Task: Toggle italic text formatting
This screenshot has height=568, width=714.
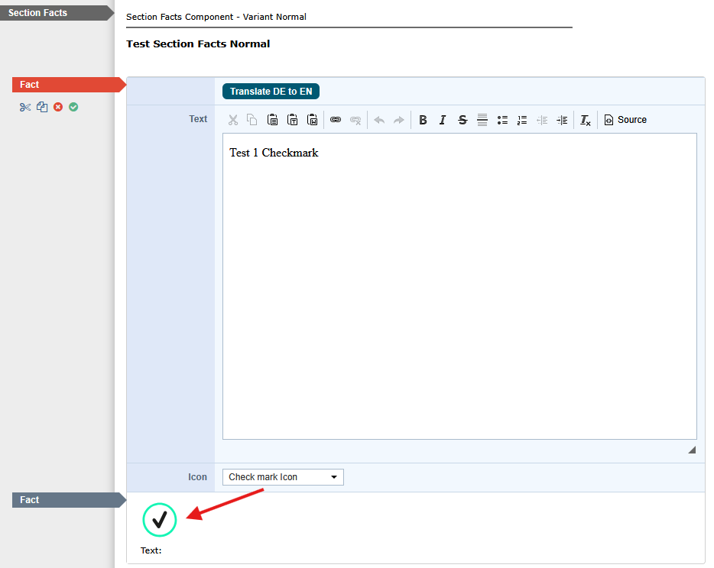Action: 443,120
